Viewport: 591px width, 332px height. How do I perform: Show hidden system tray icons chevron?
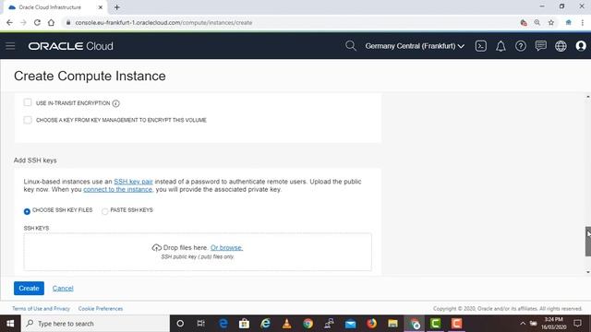523,324
